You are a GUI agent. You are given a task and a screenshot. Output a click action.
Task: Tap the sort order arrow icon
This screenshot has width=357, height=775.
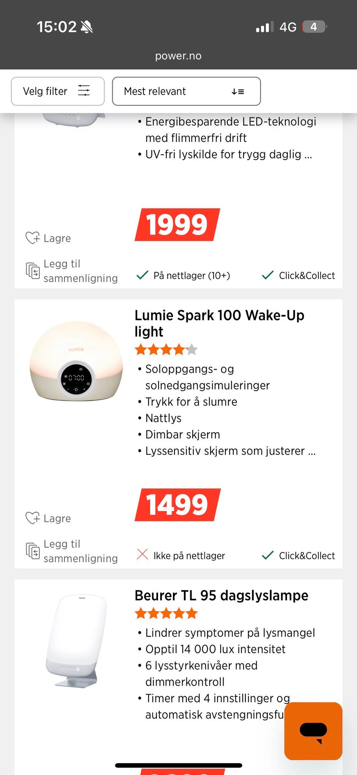tap(238, 92)
